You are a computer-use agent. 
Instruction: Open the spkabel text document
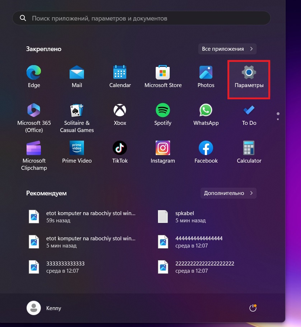[182, 217]
